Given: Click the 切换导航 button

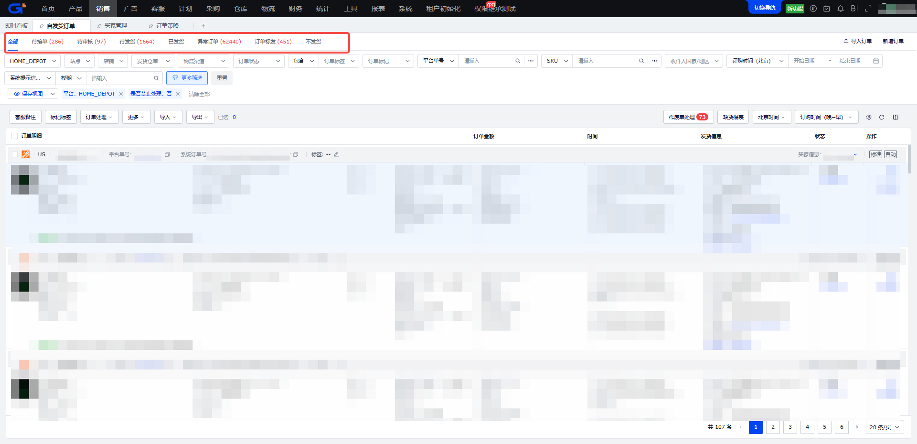Looking at the screenshot, I should 765,8.
